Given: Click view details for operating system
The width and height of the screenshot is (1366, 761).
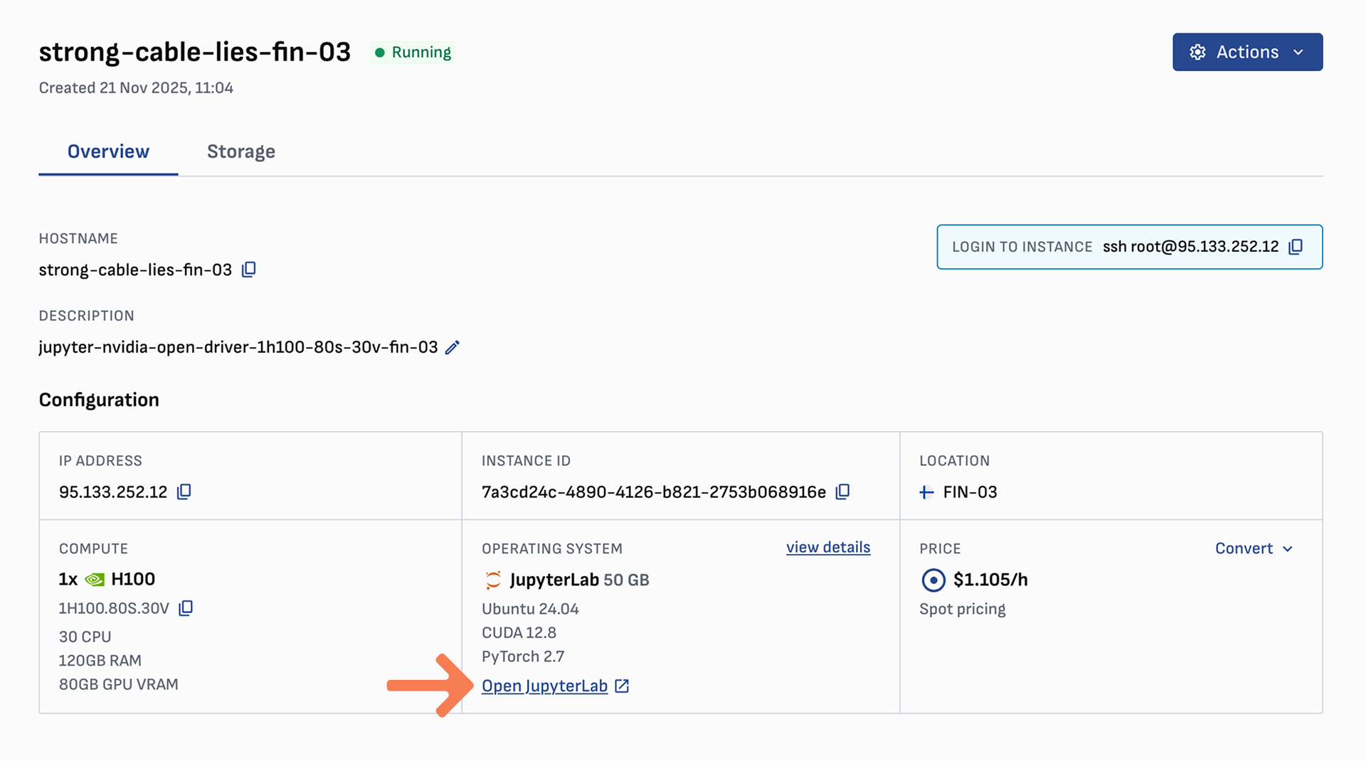Looking at the screenshot, I should (x=828, y=548).
